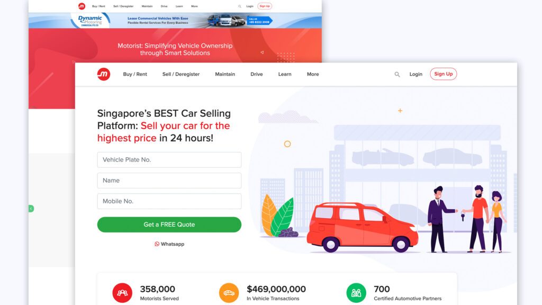Open the Buy / Rent menu

pyautogui.click(x=135, y=74)
